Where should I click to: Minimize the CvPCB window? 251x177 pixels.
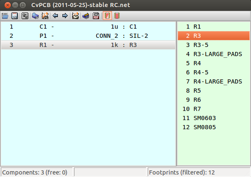15,5
